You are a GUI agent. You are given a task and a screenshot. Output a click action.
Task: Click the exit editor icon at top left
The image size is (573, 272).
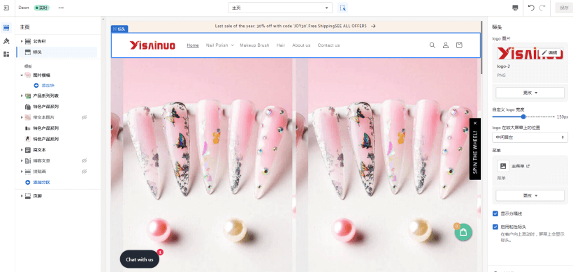(6, 8)
